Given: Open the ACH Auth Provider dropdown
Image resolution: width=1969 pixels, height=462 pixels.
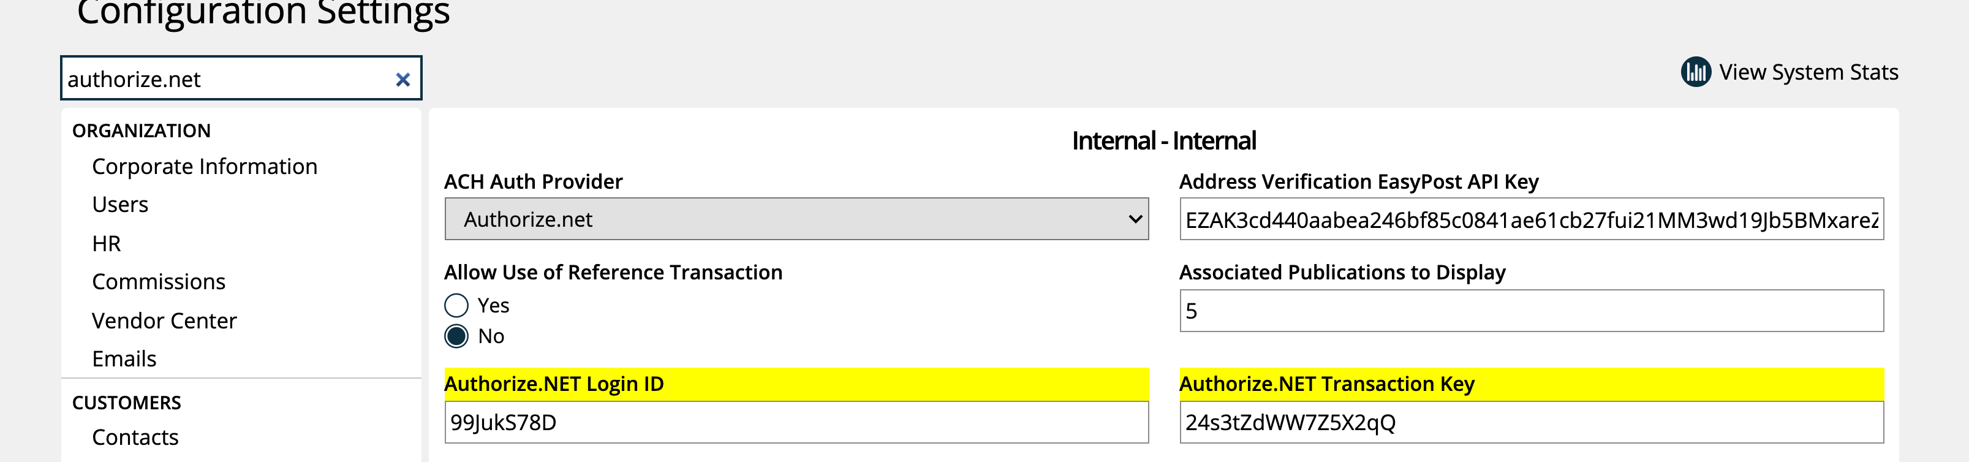Looking at the screenshot, I should (796, 219).
